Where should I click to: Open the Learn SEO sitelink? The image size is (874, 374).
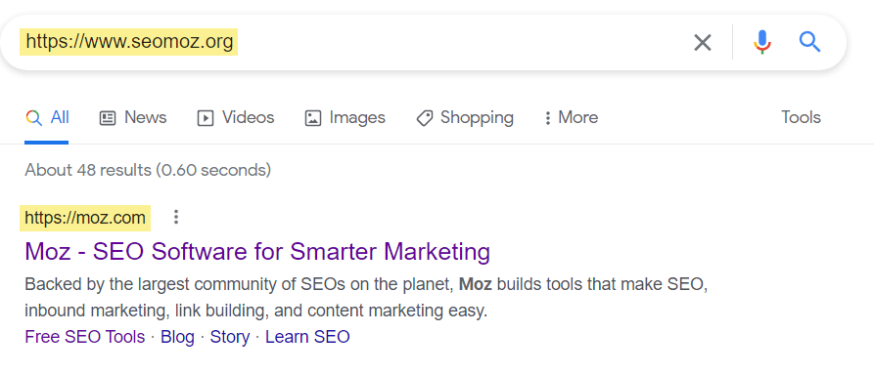pos(307,337)
